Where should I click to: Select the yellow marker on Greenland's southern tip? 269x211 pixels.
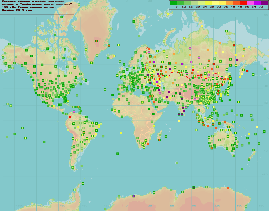91,63
